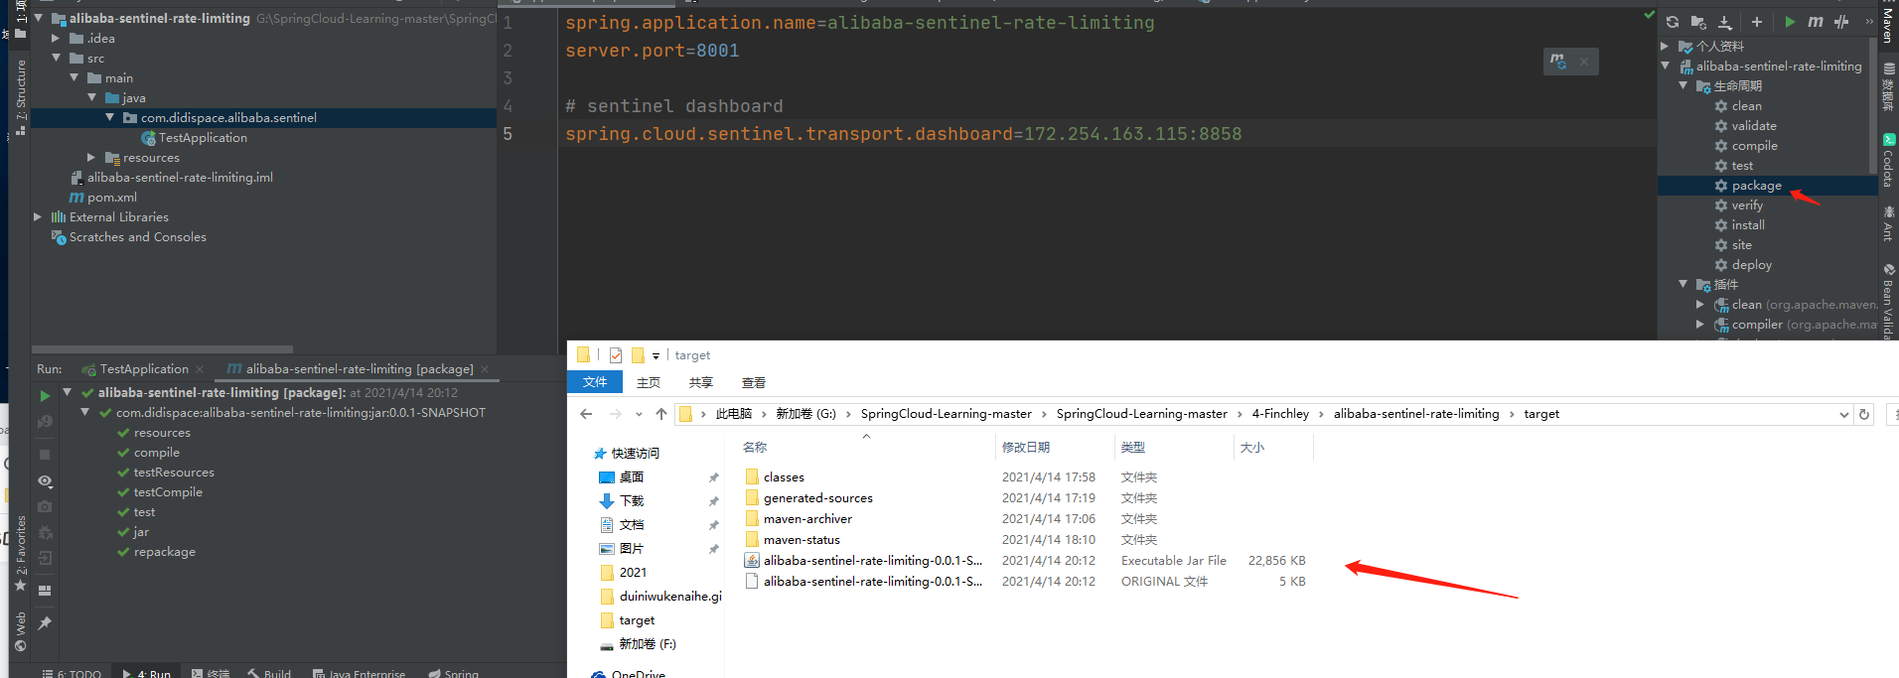Open the Ant side tool window

pyautogui.click(x=1888, y=224)
